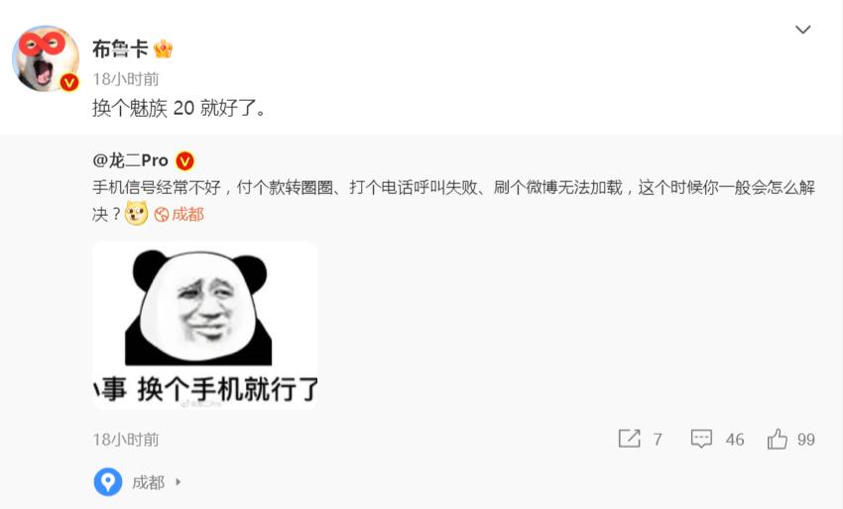Click the verified badge next to 龙二Pro
Image resolution: width=843 pixels, height=509 pixels.
(184, 160)
